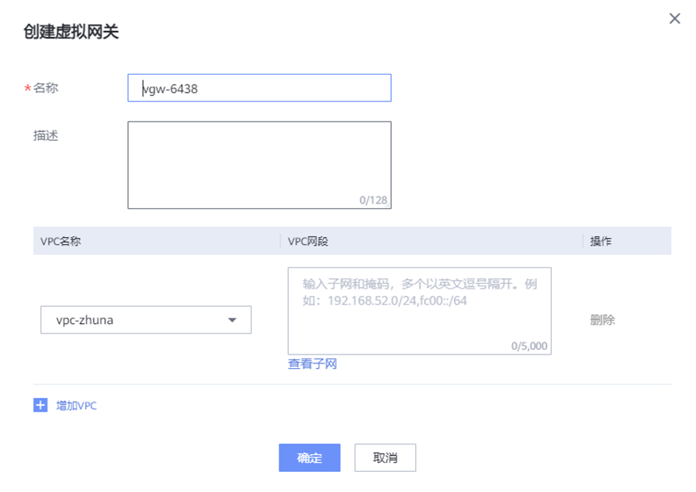The height and width of the screenshot is (492, 696).
Task: Click the 增加VPC text link
Action: (76, 406)
